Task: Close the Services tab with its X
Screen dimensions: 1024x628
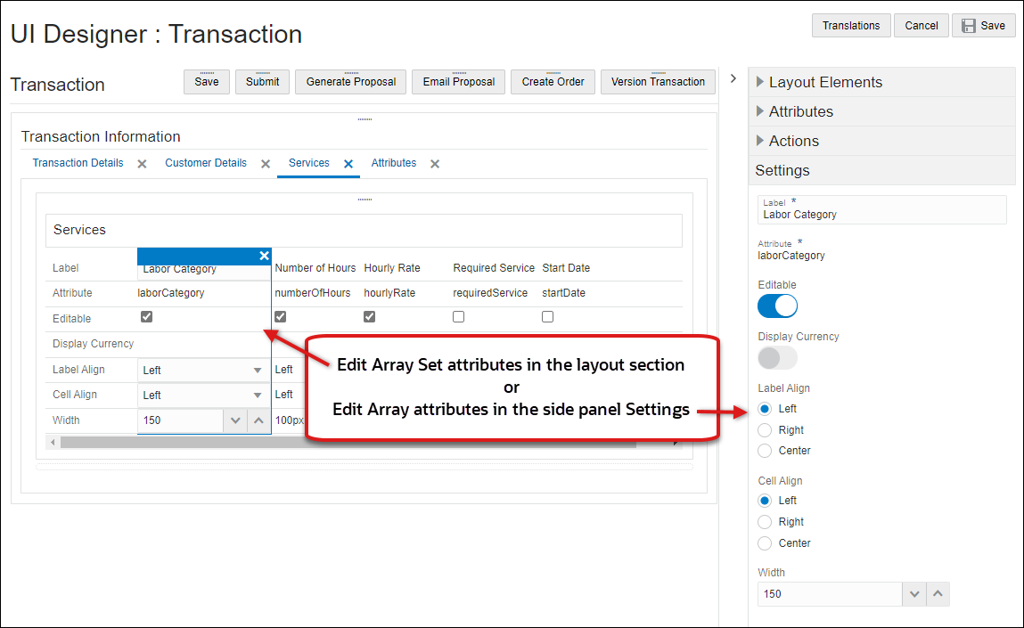Action: tap(347, 163)
